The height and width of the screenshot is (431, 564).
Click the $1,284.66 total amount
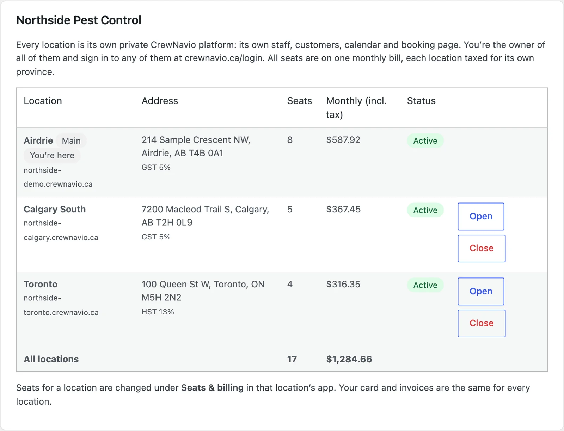[x=349, y=359]
